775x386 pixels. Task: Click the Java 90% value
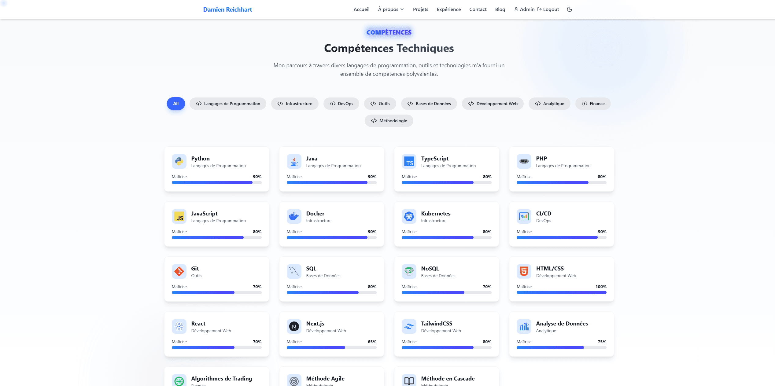point(372,177)
